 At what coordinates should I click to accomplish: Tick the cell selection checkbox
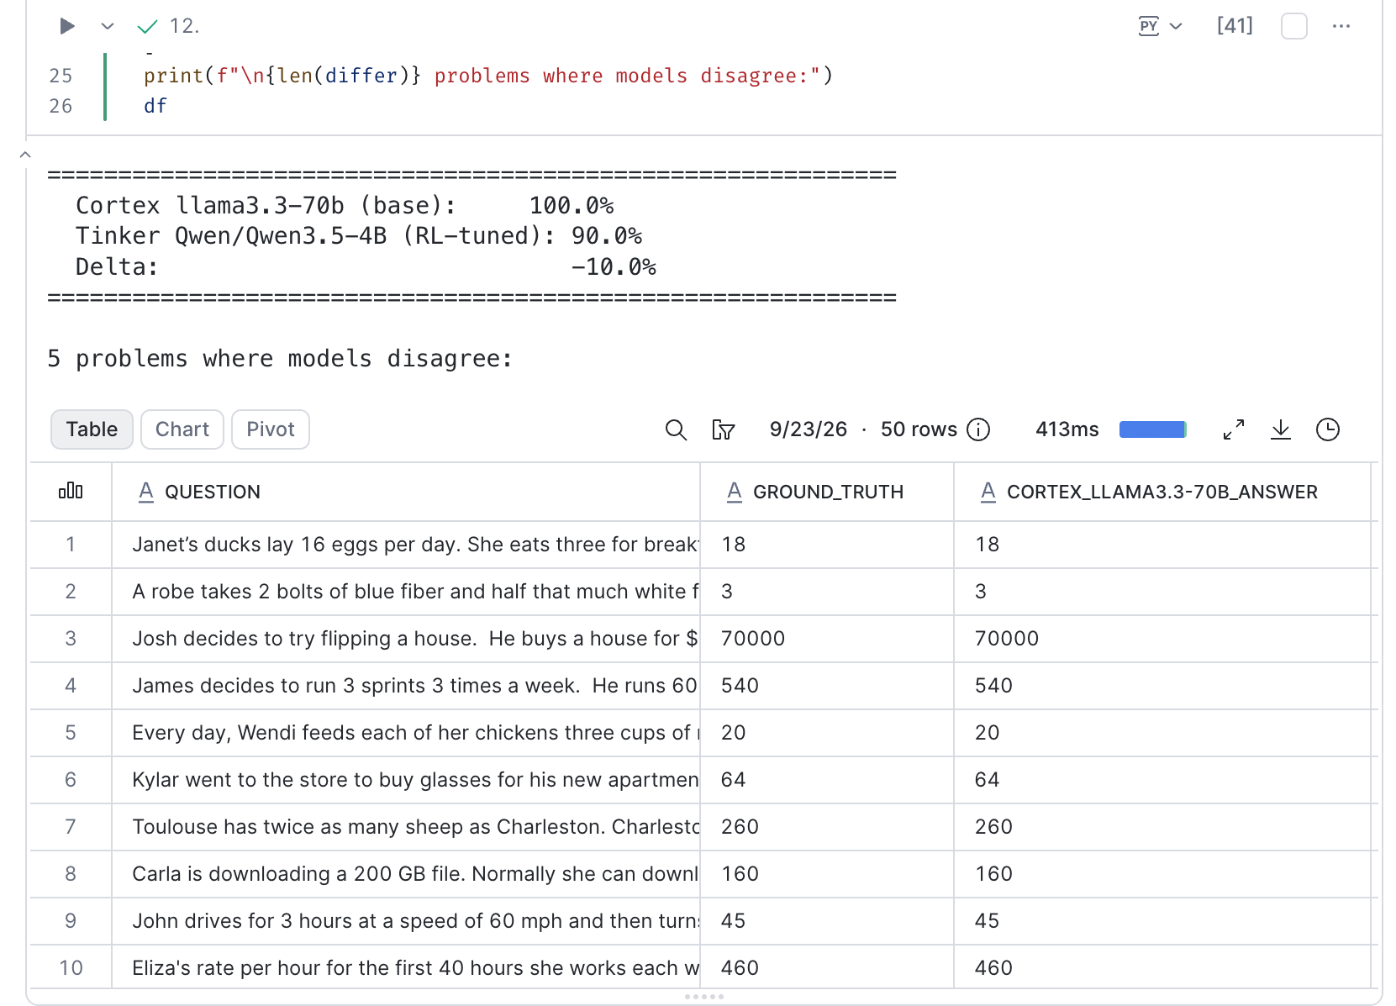click(x=1293, y=26)
